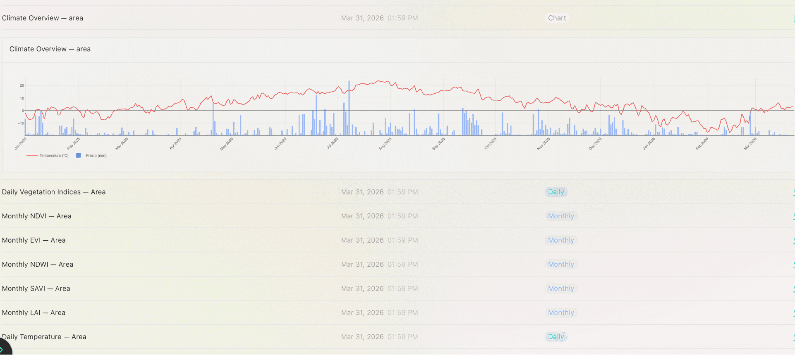Click the Chart badge on Climate Overview row
Screen dimensions: 795x355
557,18
